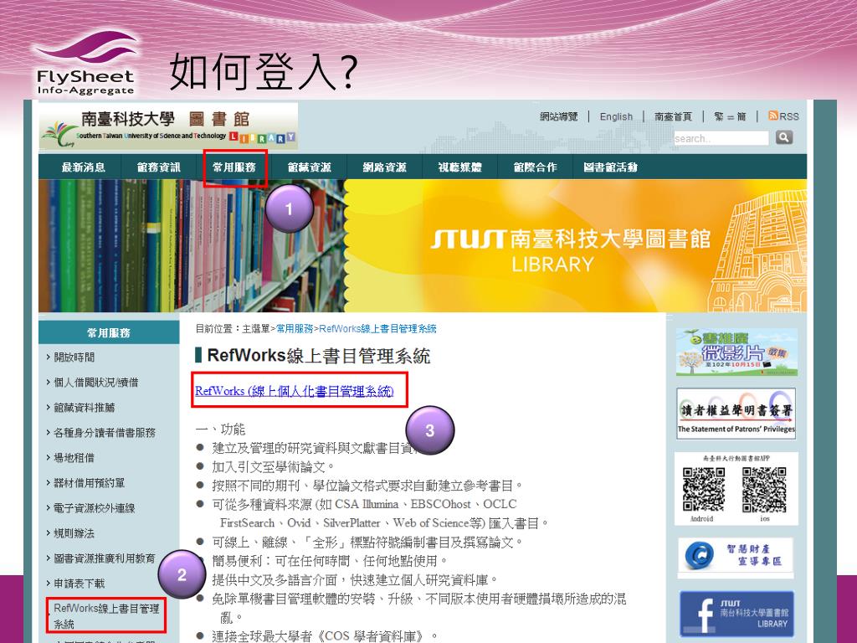Click 常用服務 in the breadcrumb
Screen dimensions: 857x643
[x=295, y=328]
